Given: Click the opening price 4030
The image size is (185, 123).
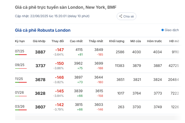Looking at the screenshot, I should pos(136,52).
